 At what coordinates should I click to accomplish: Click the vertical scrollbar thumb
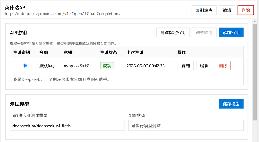click(x=255, y=72)
